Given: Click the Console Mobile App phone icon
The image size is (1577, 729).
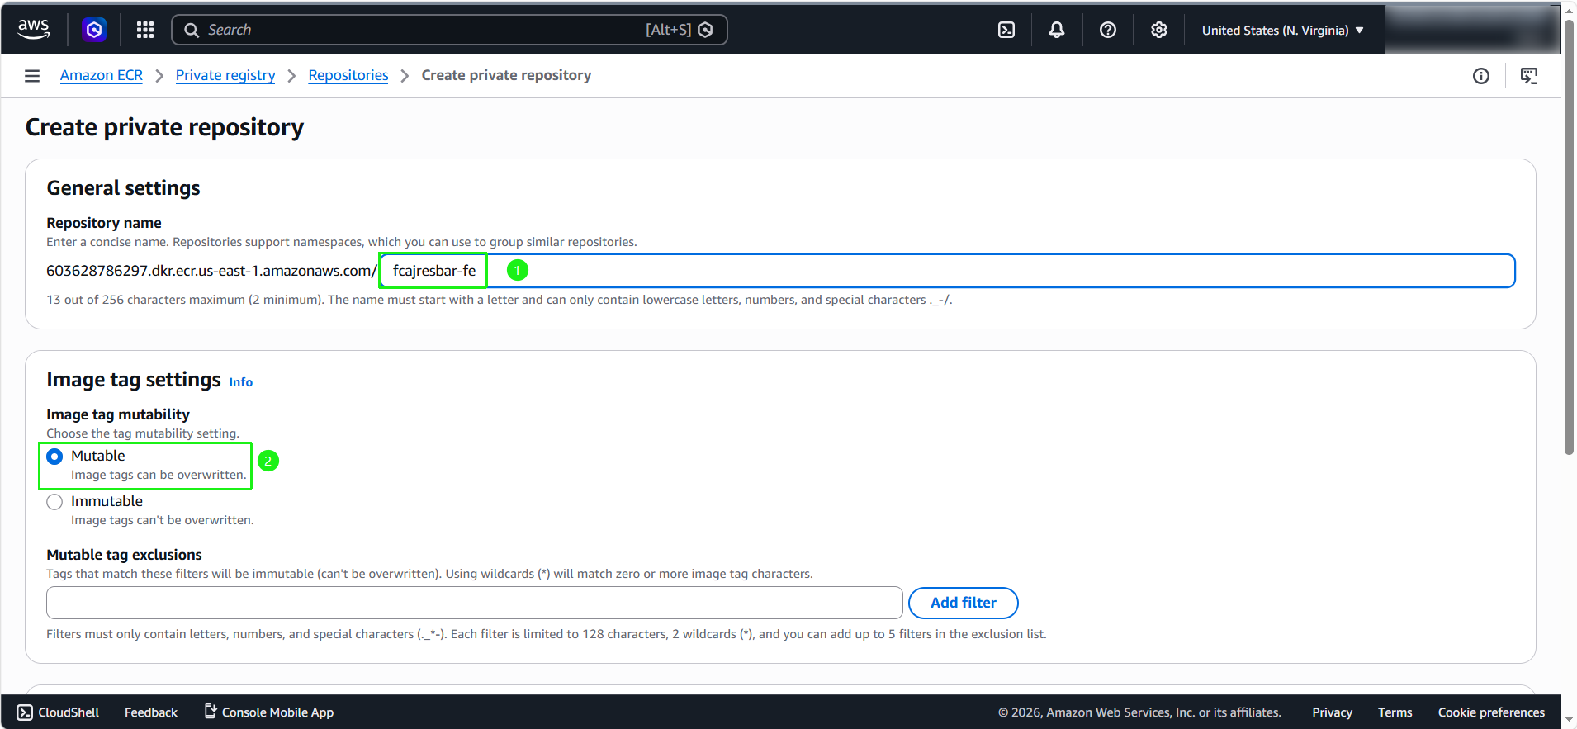Looking at the screenshot, I should click(211, 711).
